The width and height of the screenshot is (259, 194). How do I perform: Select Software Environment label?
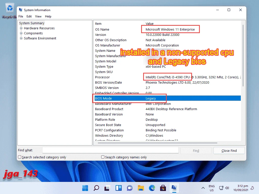(40, 38)
